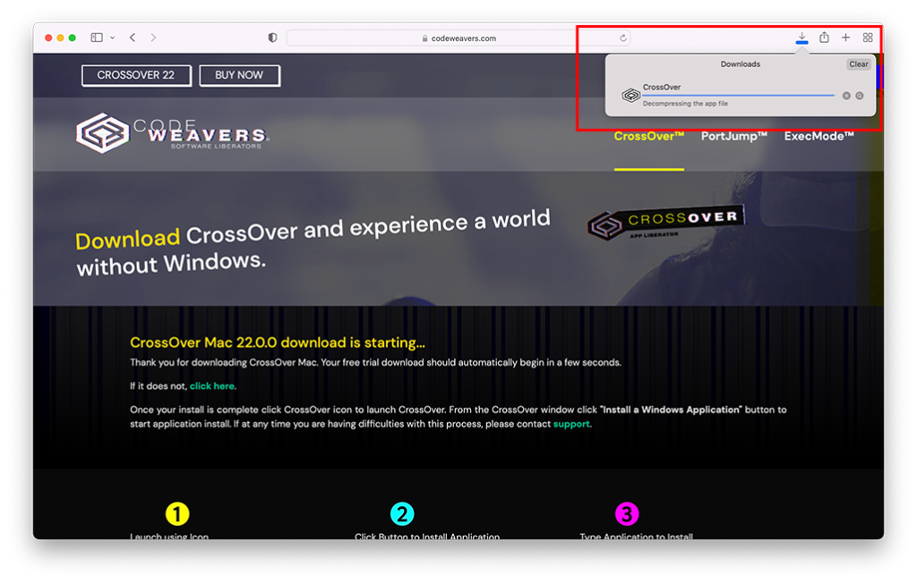
Task: Click the Share icon in Safari toolbar
Action: [824, 38]
